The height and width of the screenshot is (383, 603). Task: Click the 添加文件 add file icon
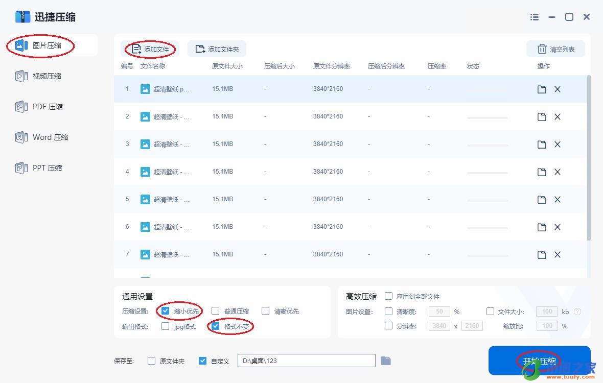(x=136, y=48)
